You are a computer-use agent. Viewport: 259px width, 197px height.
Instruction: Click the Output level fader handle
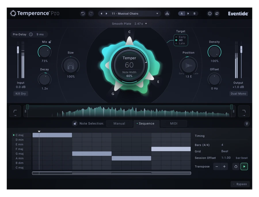[x=241, y=50]
